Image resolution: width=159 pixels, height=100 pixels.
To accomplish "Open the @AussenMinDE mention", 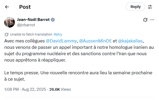I will pyautogui.click(x=95, y=41).
